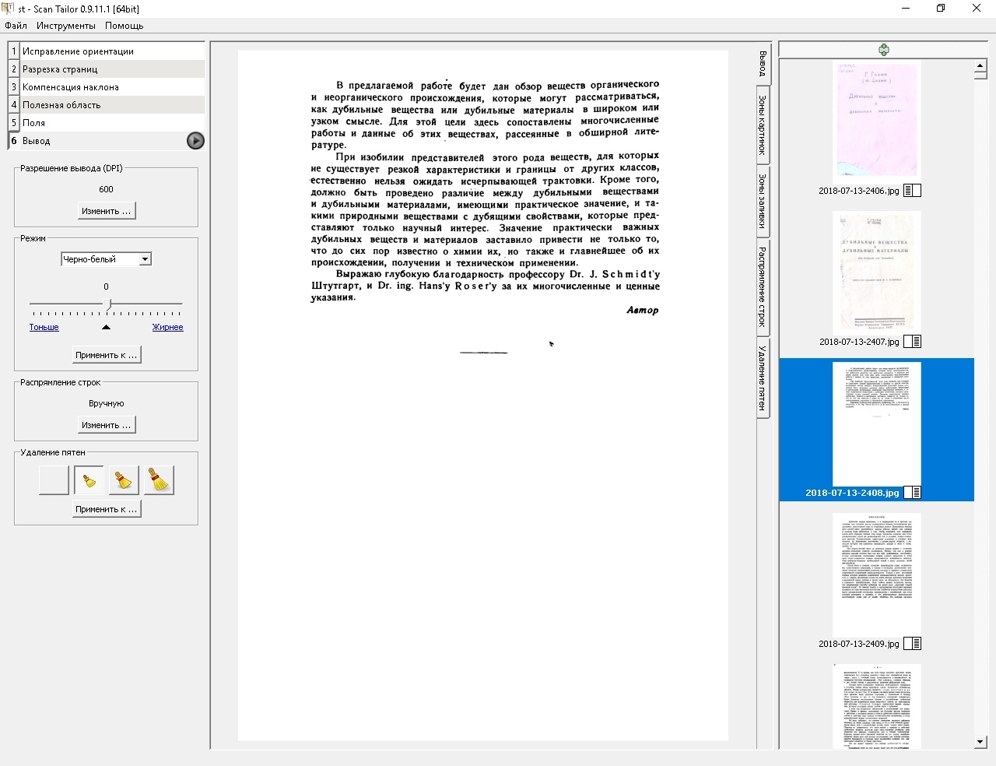Switch to the Вывод vertical tab
This screenshot has height=766, width=996.
(x=763, y=65)
